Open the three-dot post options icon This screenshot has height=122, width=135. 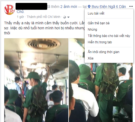[x=131, y=6]
